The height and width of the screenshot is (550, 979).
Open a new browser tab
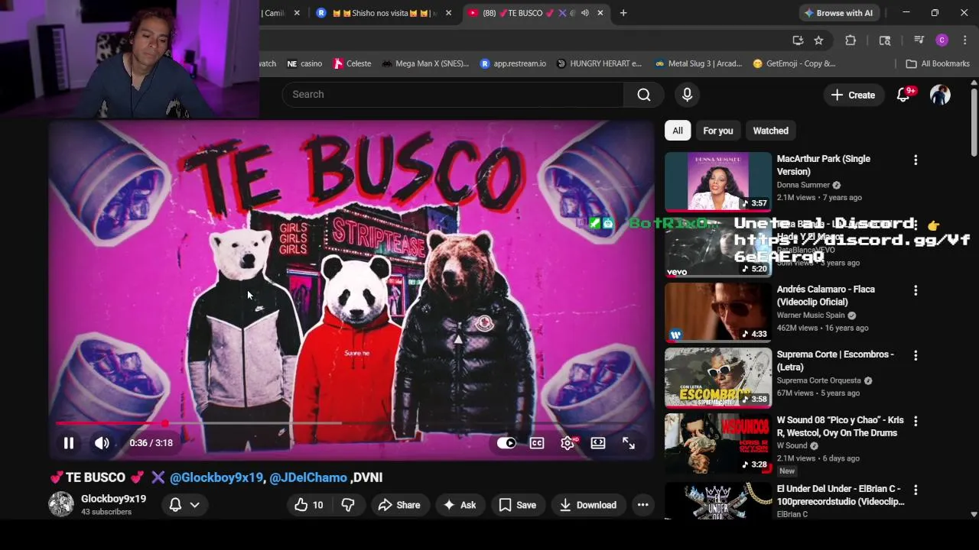[623, 13]
